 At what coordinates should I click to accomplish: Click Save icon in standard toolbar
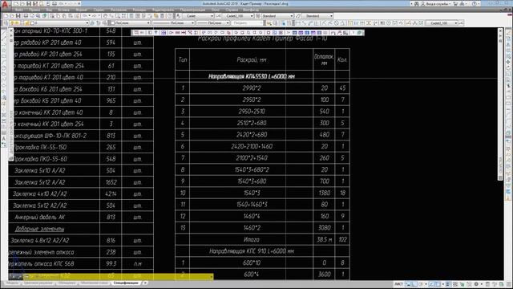18,16
